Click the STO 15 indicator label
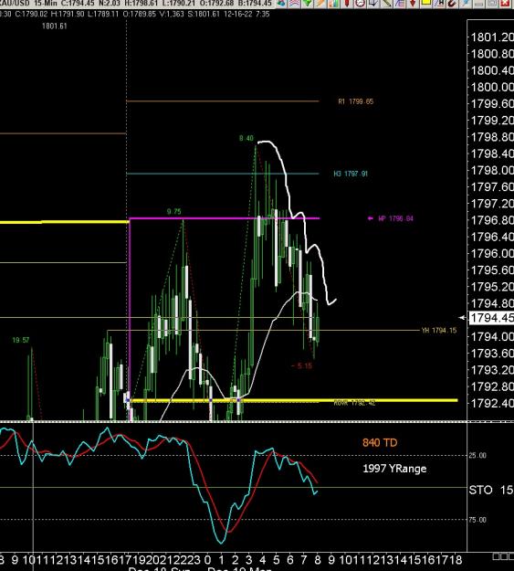This screenshot has height=571, width=514. pyautogui.click(x=491, y=491)
